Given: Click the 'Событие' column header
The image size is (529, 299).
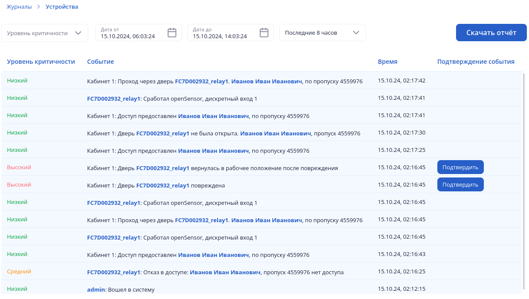Looking at the screenshot, I should pyautogui.click(x=100, y=62).
